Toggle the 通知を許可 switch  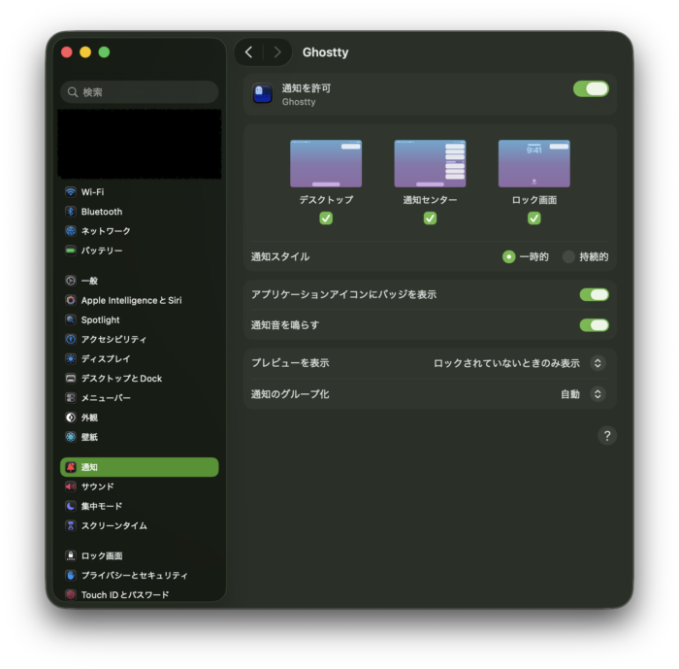[x=591, y=88]
